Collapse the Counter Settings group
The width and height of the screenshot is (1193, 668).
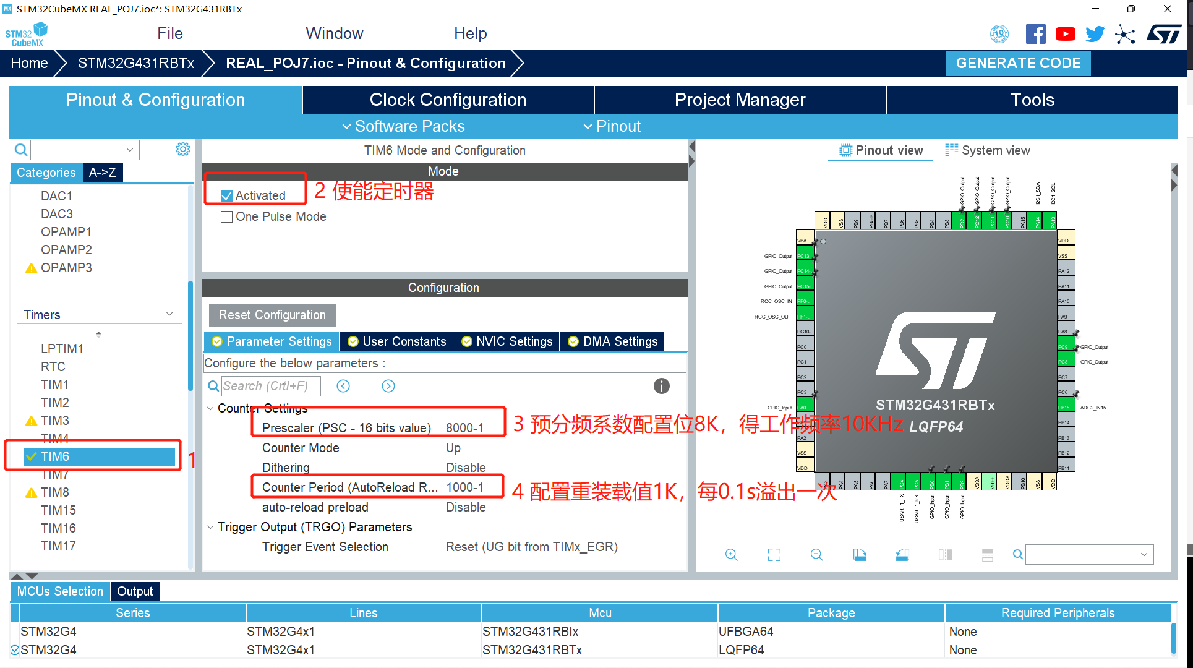[x=210, y=408]
